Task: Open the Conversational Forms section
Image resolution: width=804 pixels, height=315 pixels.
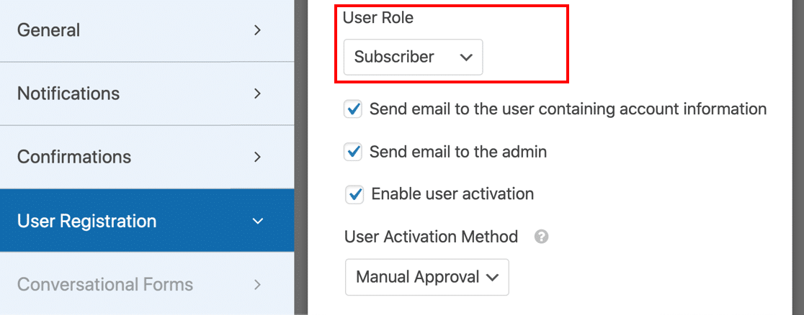Action: [147, 284]
